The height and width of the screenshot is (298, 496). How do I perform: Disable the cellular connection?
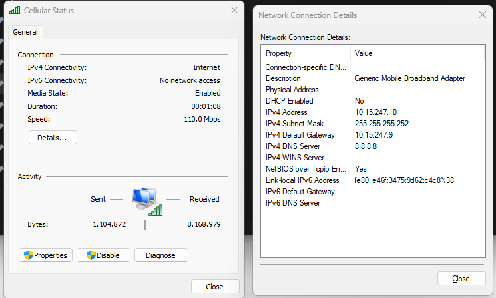pos(103,255)
